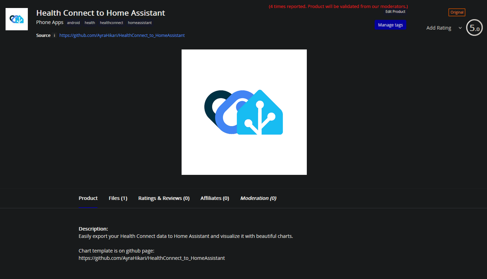Click the reported-product warning text
The image size is (487, 279).
click(x=338, y=6)
